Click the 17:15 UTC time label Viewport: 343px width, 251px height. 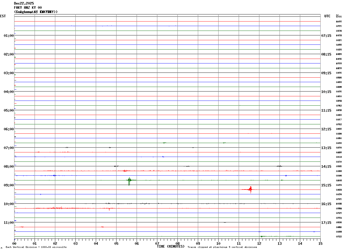tap(326, 222)
